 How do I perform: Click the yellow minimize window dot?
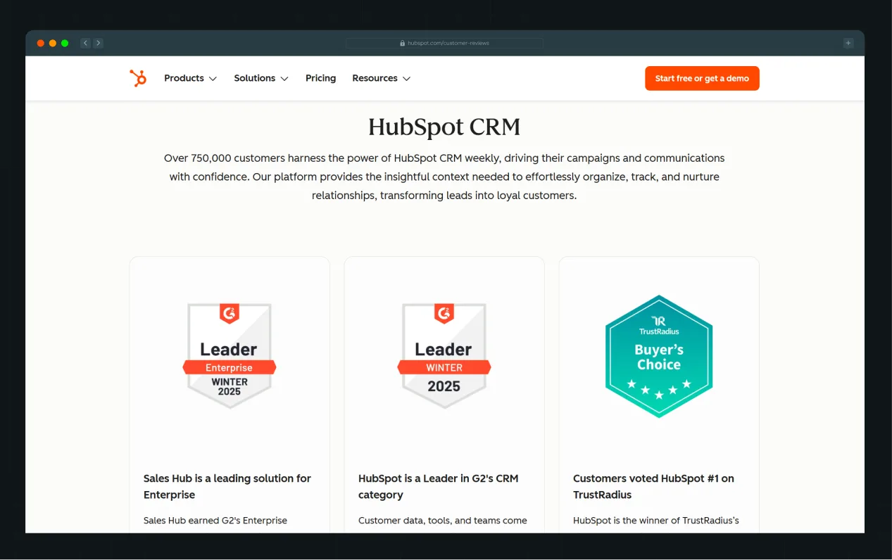pyautogui.click(x=53, y=43)
